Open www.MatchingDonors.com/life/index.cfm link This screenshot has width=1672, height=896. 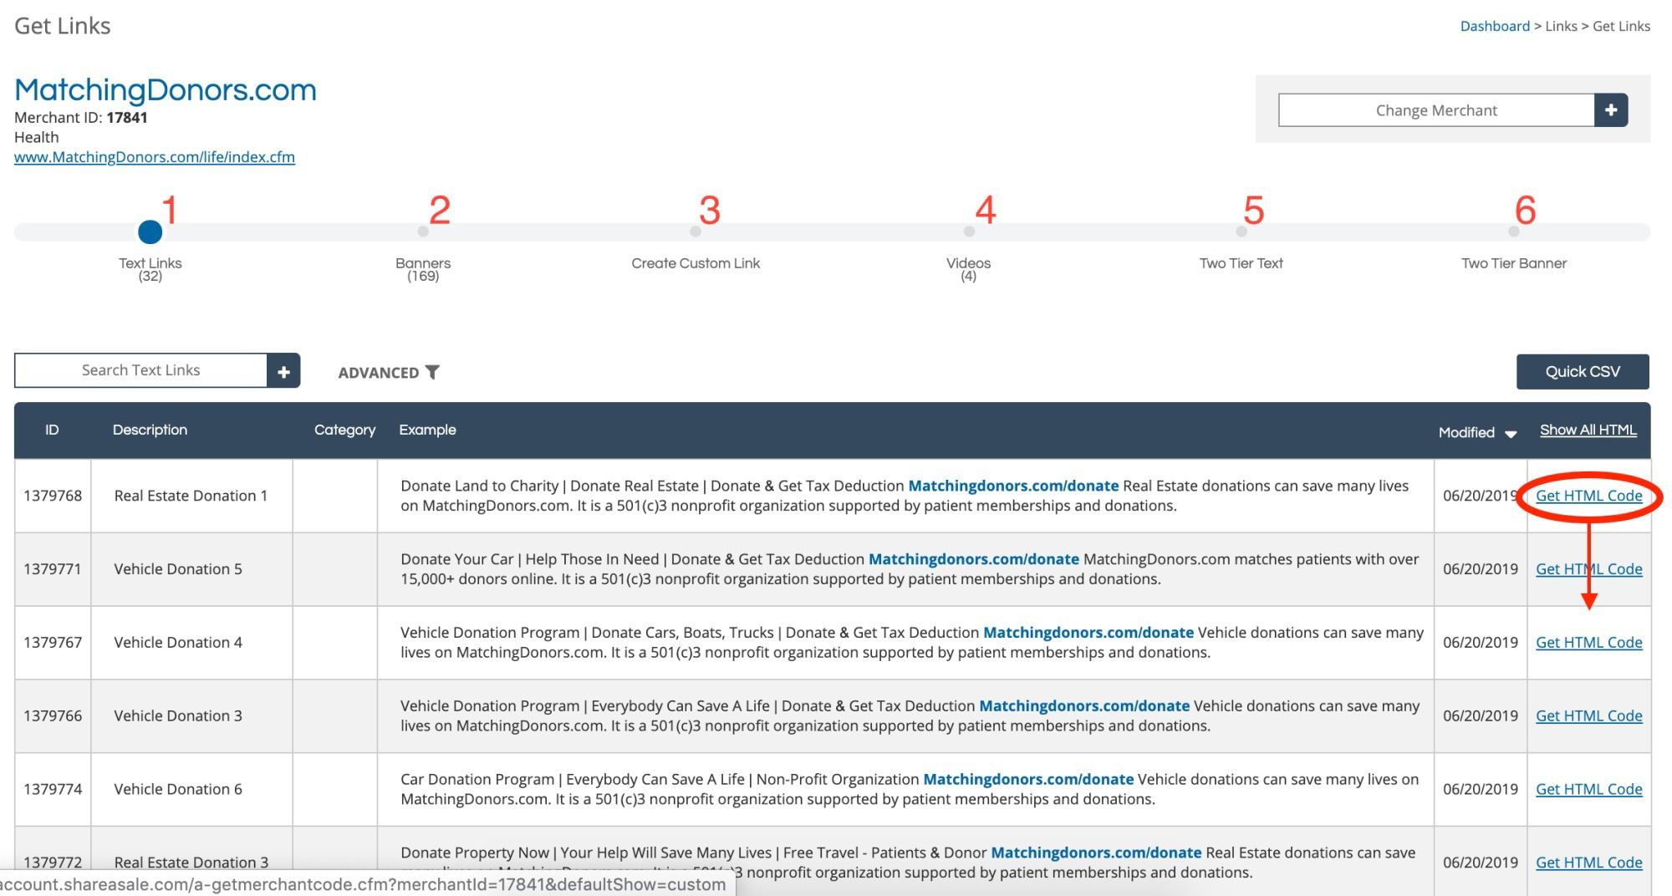(155, 157)
